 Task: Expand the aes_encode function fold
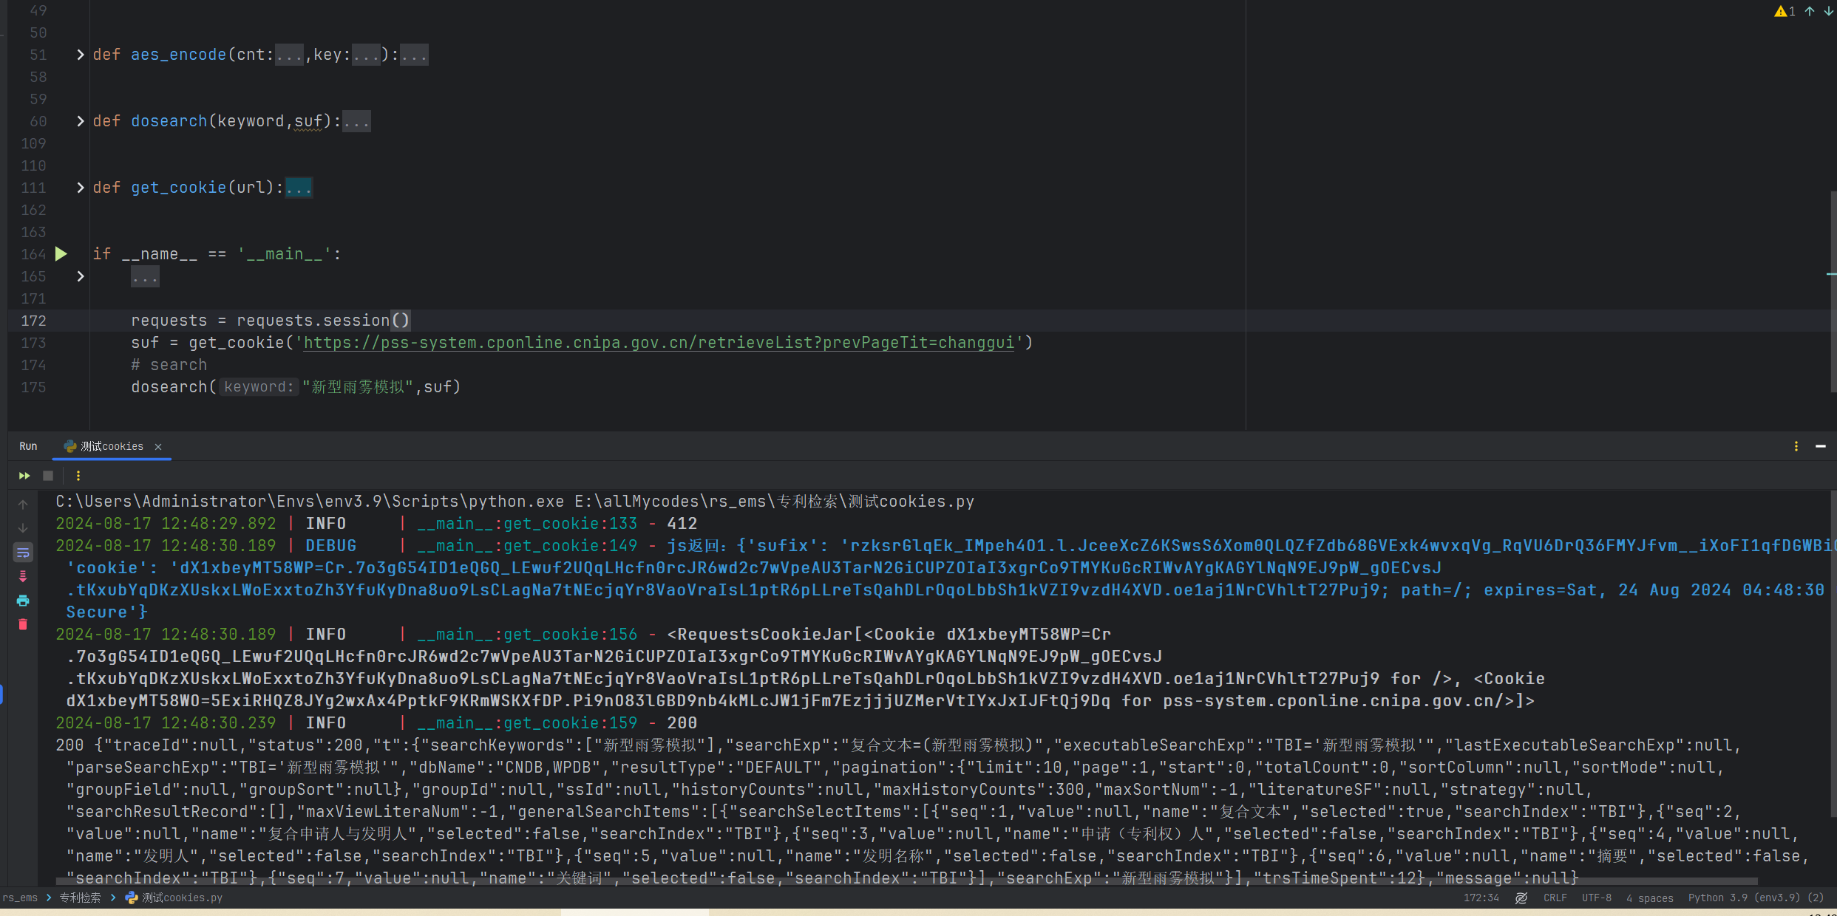81,55
